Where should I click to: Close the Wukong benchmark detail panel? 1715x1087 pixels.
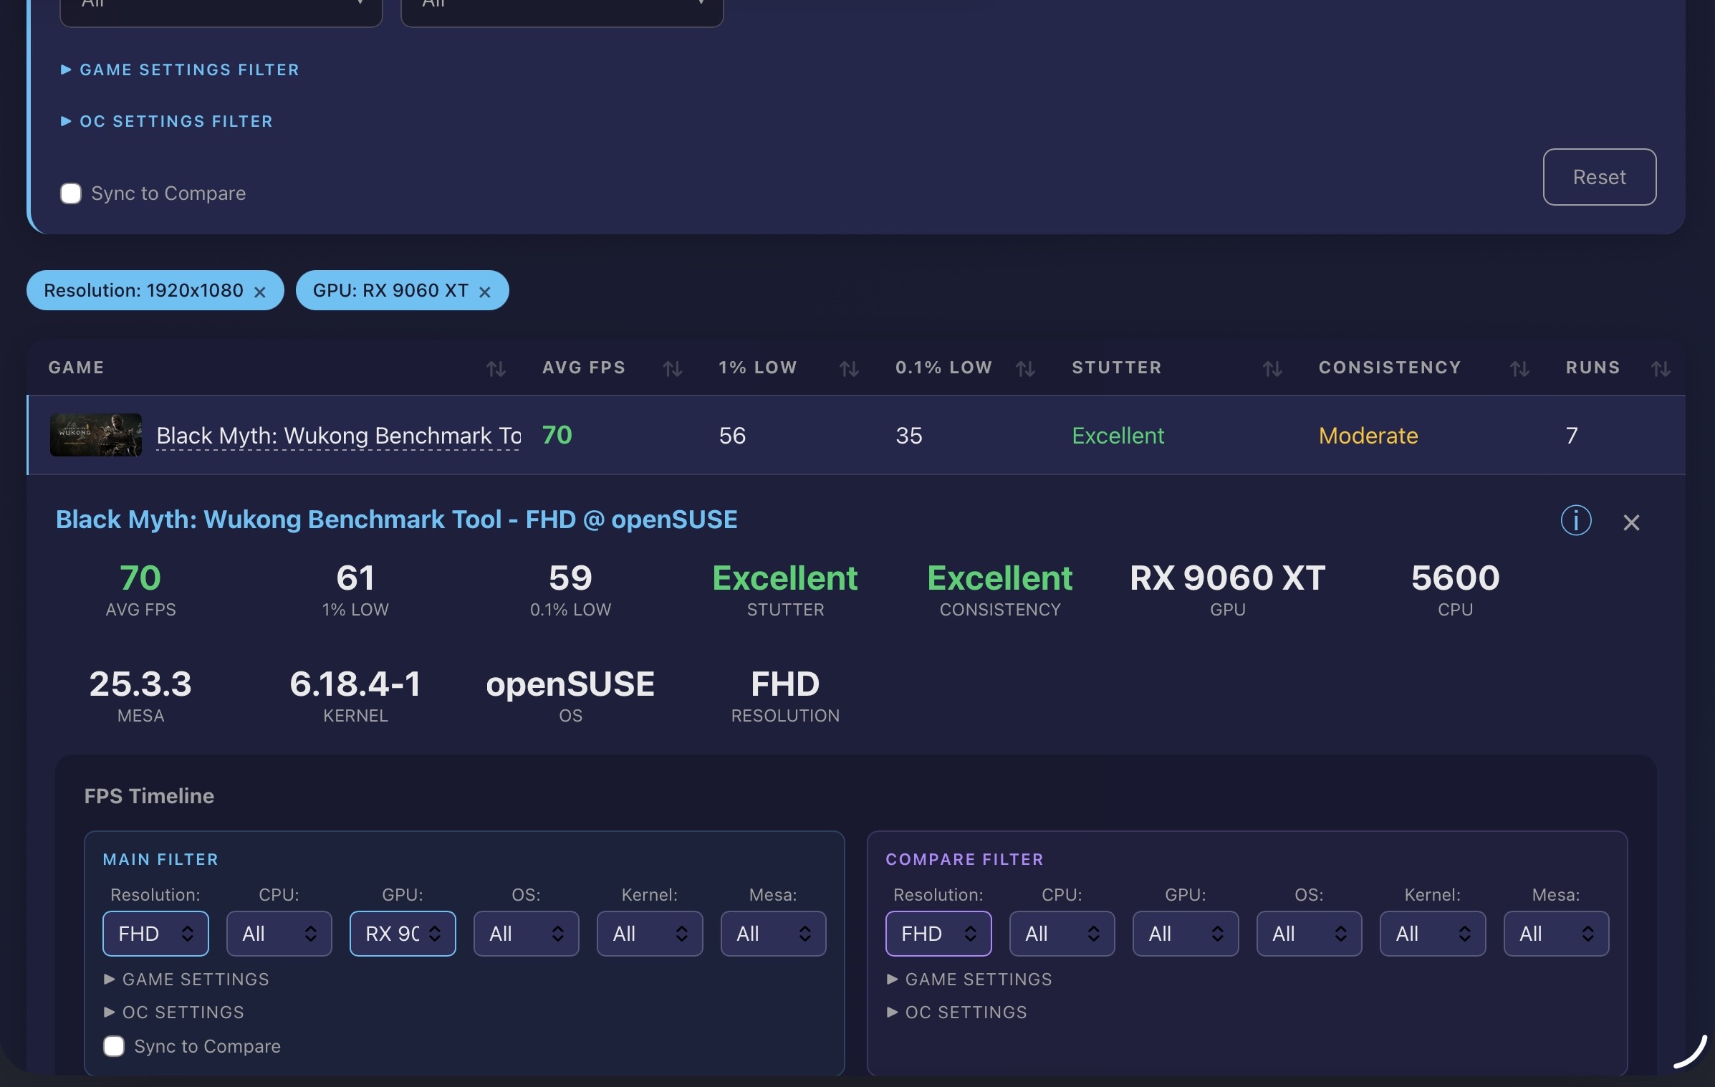tap(1631, 522)
